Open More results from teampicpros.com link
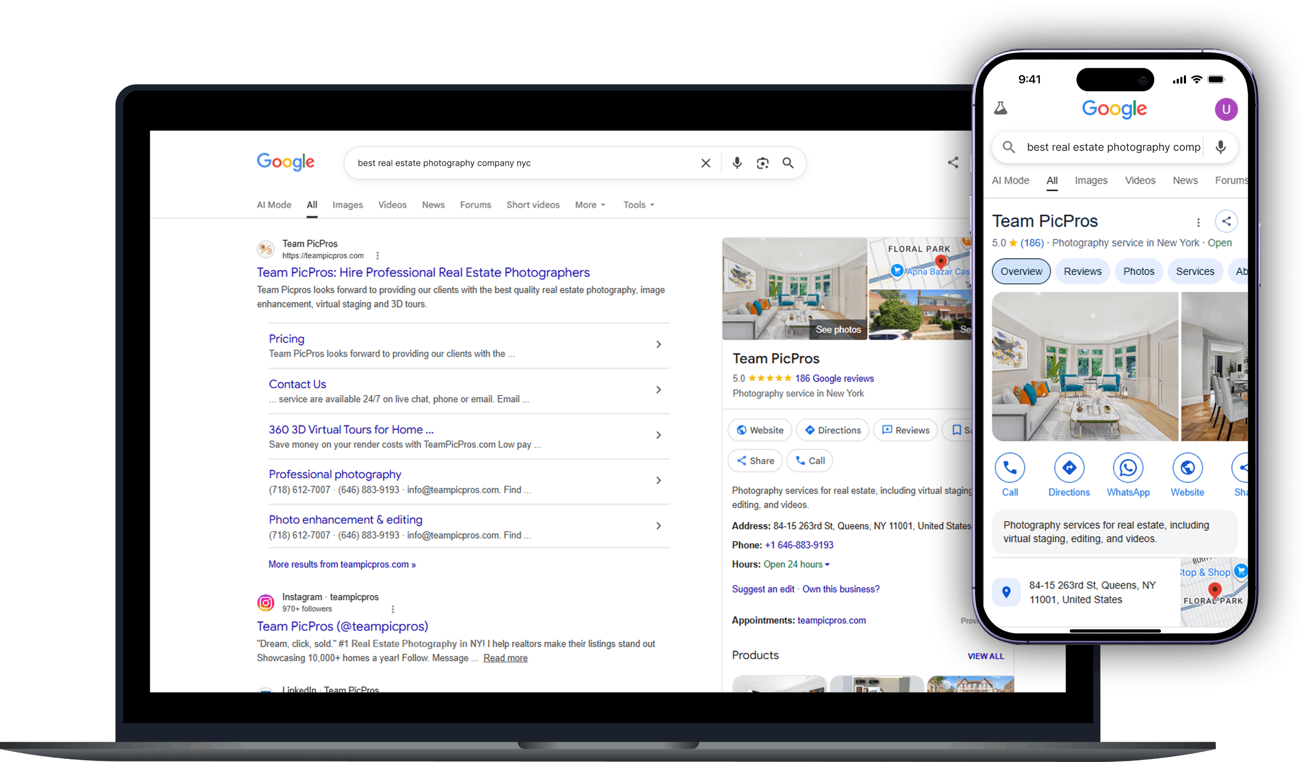This screenshot has width=1307, height=762. pos(342,564)
